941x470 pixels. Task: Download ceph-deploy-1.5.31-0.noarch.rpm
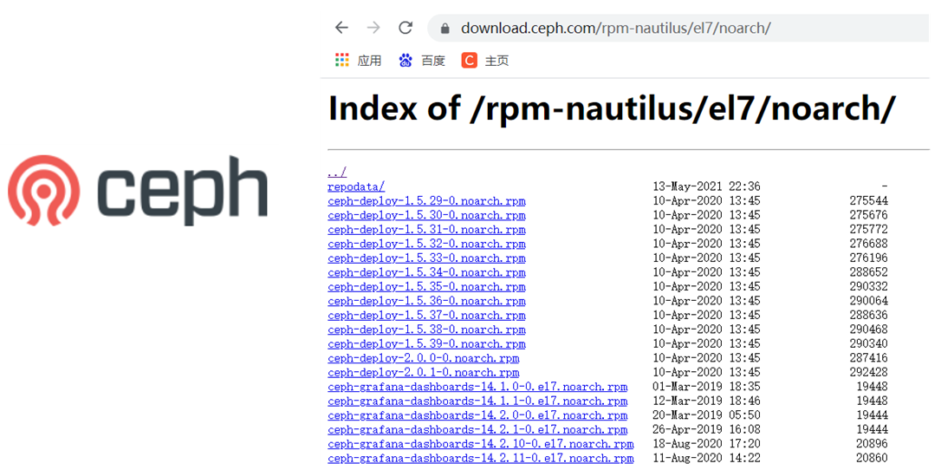[x=426, y=229]
